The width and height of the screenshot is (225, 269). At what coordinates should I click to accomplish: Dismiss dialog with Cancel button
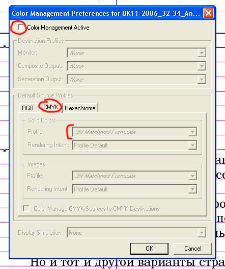(192, 249)
